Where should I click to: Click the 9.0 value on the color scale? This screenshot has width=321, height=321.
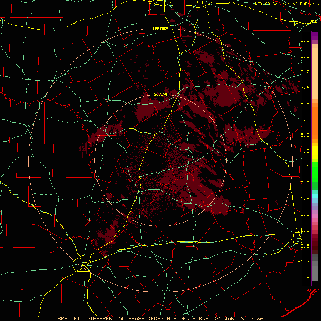point(305,56)
